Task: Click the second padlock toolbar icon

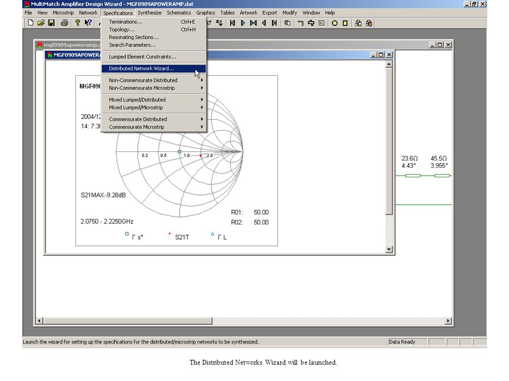Action: [x=369, y=23]
